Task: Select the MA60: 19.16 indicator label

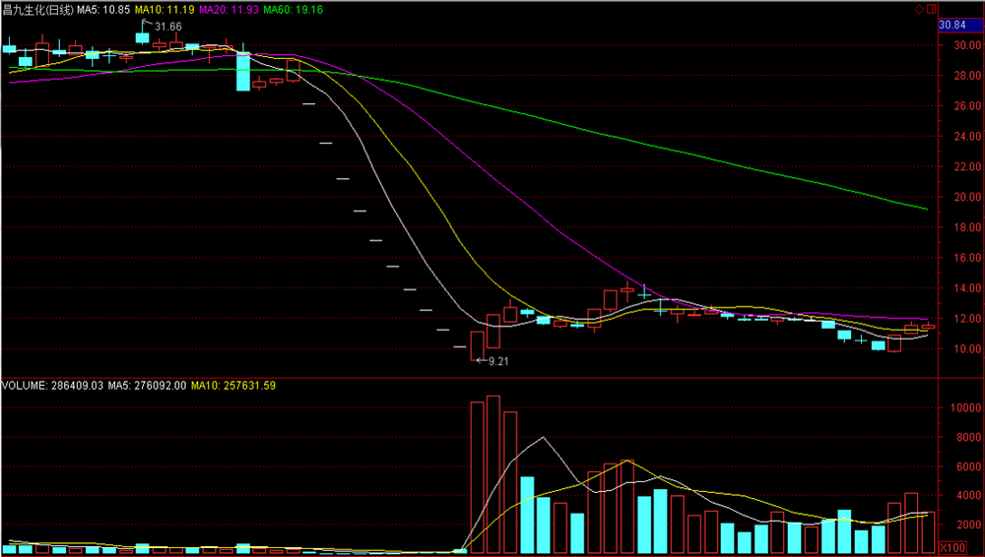Action: (x=293, y=10)
